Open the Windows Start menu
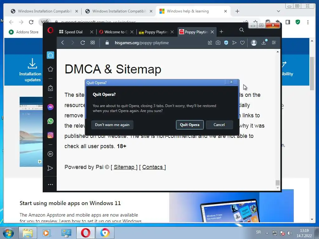Viewport: 319px width, 239px height. (x=8, y=233)
